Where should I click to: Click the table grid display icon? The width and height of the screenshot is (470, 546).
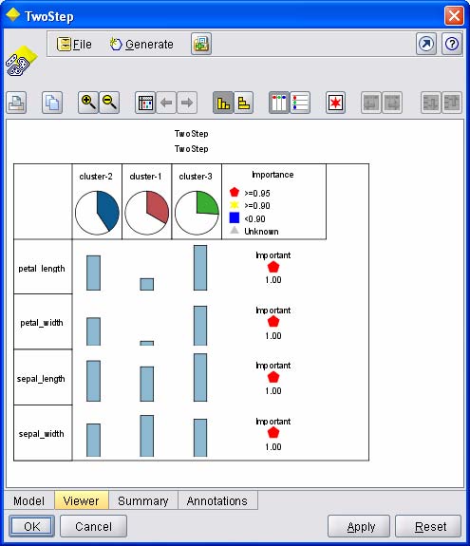pyautogui.click(x=145, y=103)
